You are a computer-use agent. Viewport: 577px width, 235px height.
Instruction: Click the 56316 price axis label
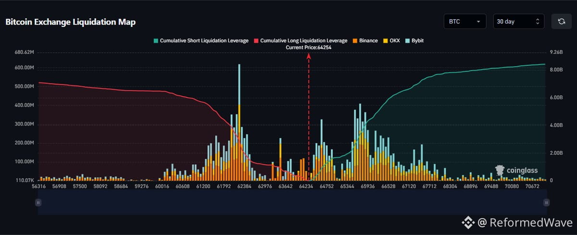coord(39,186)
